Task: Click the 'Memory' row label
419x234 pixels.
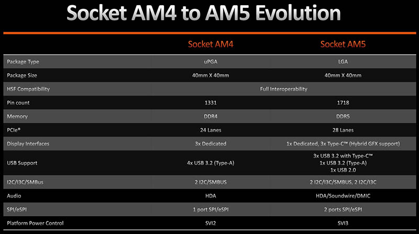Action: (x=17, y=116)
